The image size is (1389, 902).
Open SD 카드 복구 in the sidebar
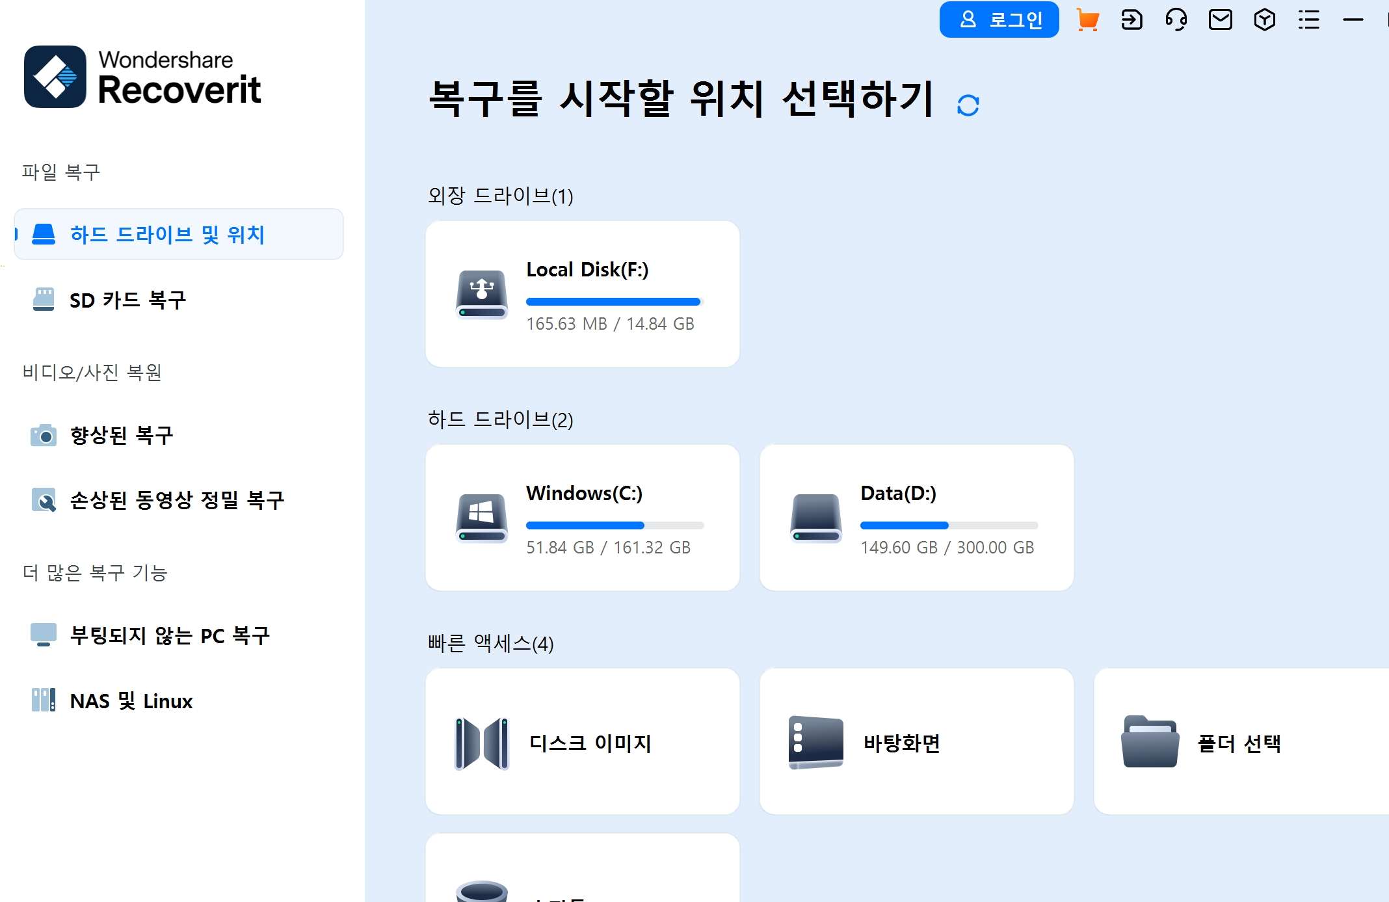pos(127,300)
